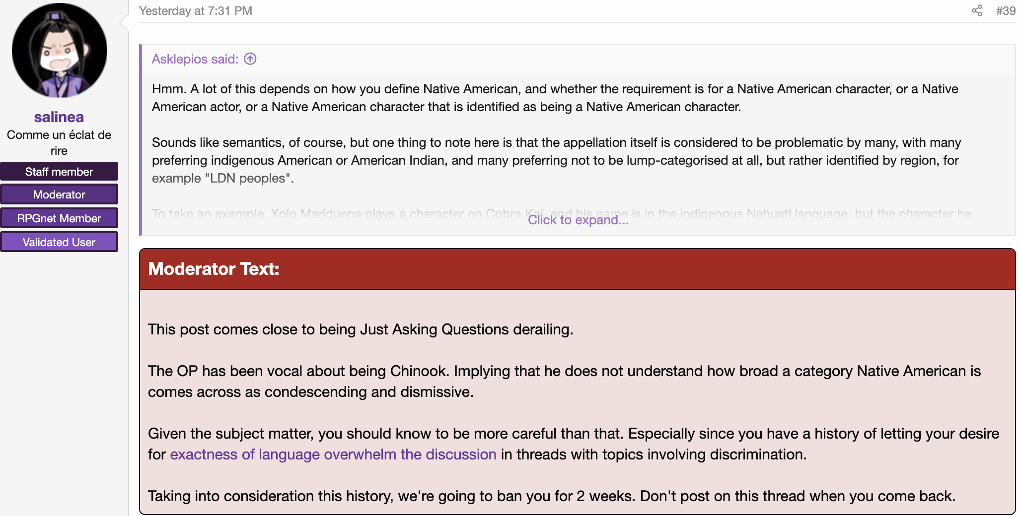
Task: Select the "Validated User" badge
Action: coord(59,242)
